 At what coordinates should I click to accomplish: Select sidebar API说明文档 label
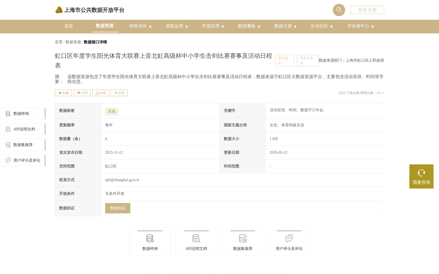tap(24, 129)
